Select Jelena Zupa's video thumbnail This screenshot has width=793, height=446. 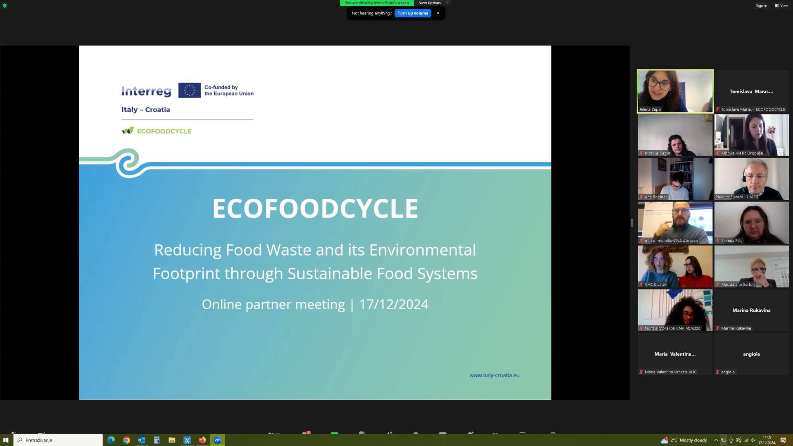[x=675, y=91]
